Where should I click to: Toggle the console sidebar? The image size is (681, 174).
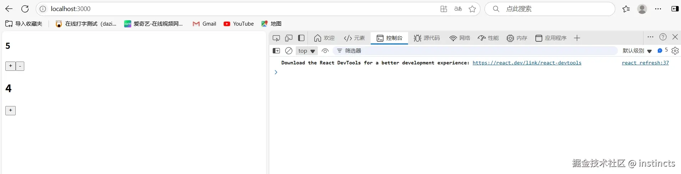pyautogui.click(x=276, y=51)
